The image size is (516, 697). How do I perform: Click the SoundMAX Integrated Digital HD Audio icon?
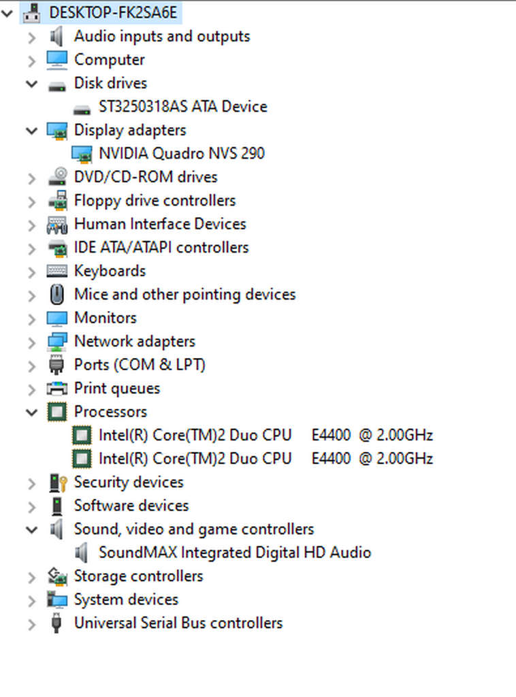click(82, 553)
